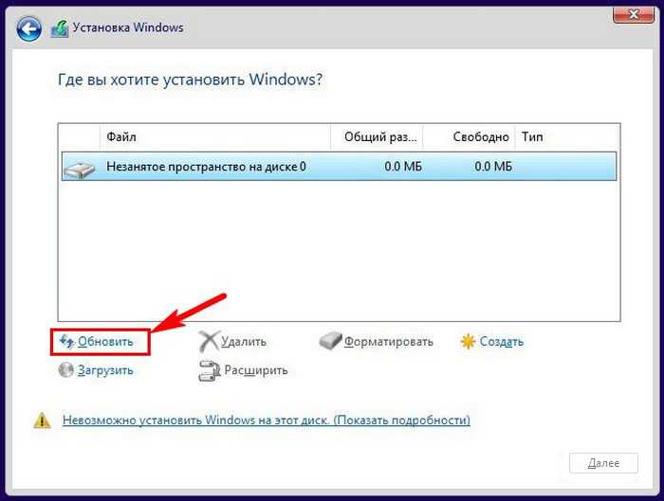Click the Файл column header
This screenshot has height=501, width=664.
click(215, 137)
